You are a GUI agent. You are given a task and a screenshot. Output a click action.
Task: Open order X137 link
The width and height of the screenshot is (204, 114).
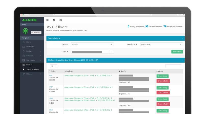click(51, 87)
